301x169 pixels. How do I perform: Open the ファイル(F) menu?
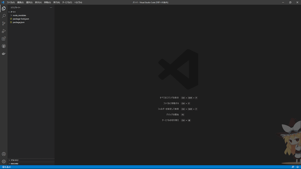pos(11,2)
